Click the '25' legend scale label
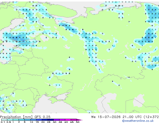 click(x=49, y=122)
